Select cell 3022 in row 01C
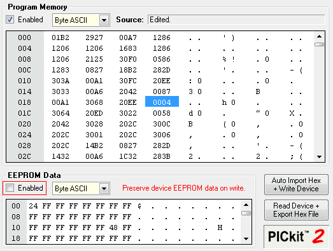Viewport: 333px width, 251px height. tap(128, 113)
